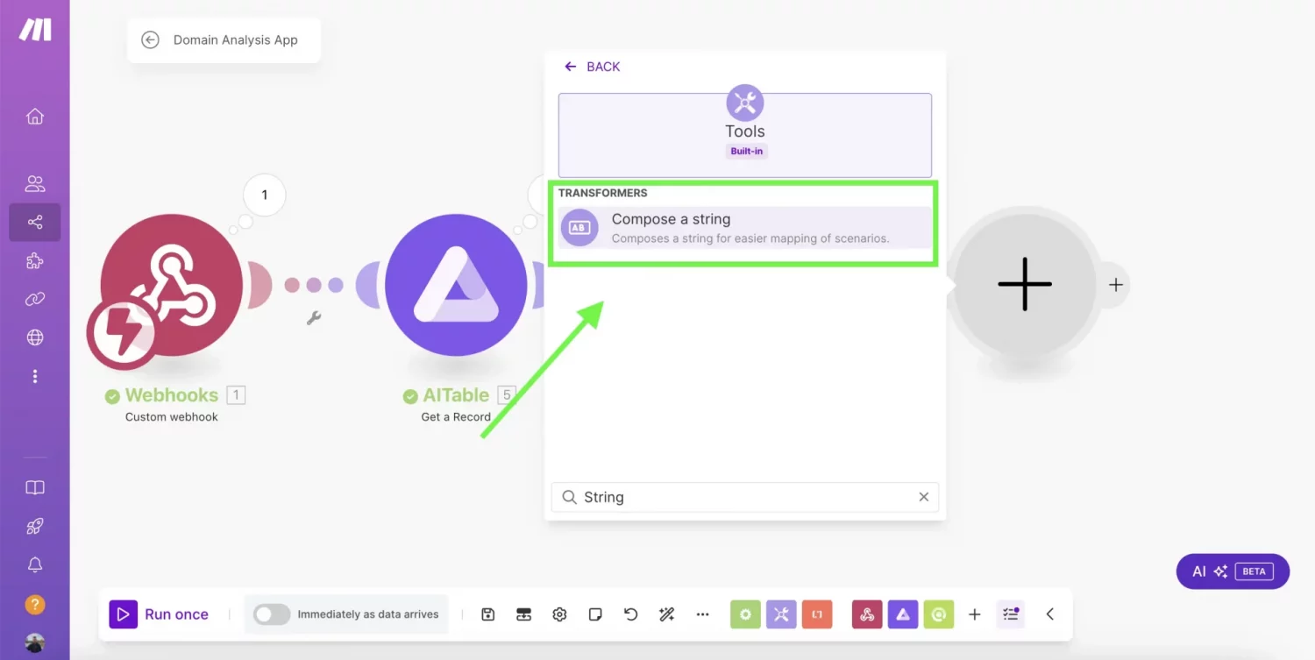Toggle the scenario scheduling switch
1315x660 pixels.
pyautogui.click(x=272, y=614)
